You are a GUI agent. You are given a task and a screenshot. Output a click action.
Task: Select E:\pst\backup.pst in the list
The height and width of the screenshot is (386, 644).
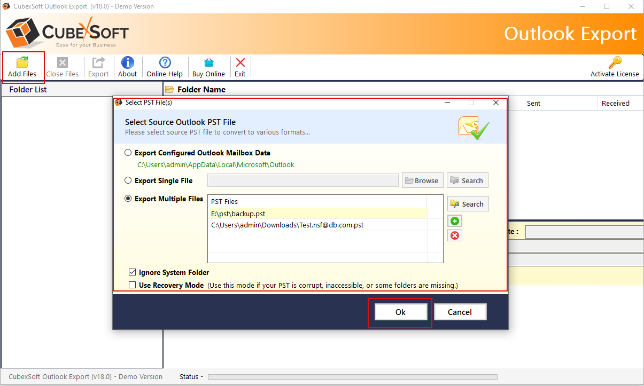click(317, 214)
